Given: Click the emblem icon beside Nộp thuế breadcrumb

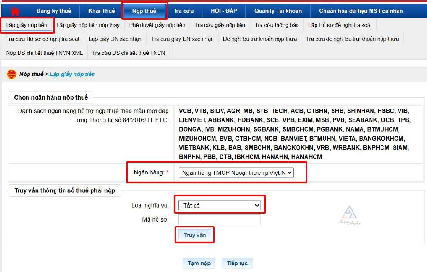Looking at the screenshot, I should point(11,74).
